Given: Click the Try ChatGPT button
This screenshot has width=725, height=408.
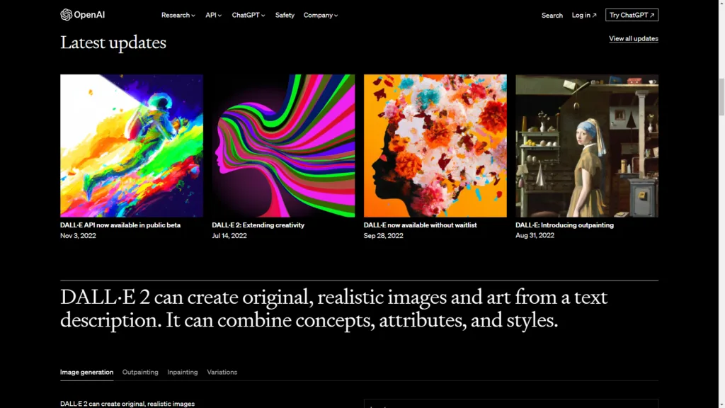Looking at the screenshot, I should 632,16.
